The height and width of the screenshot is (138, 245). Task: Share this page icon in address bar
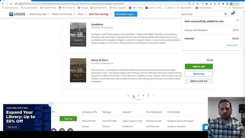[x=194, y=3]
